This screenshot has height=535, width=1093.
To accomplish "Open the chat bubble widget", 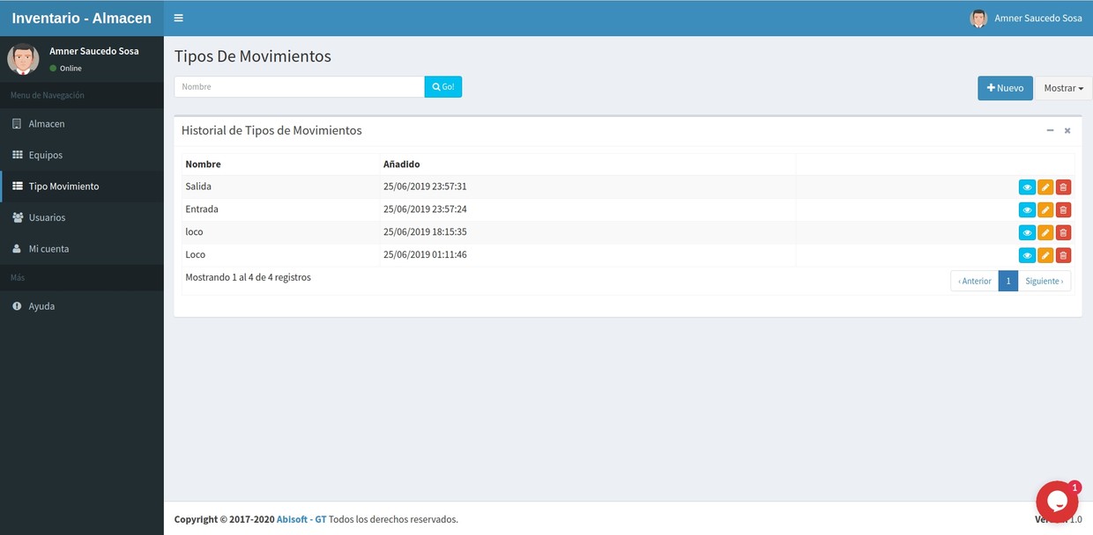I will point(1057,502).
